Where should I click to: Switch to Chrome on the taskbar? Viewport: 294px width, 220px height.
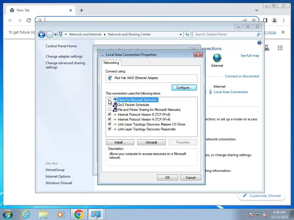pos(79,214)
